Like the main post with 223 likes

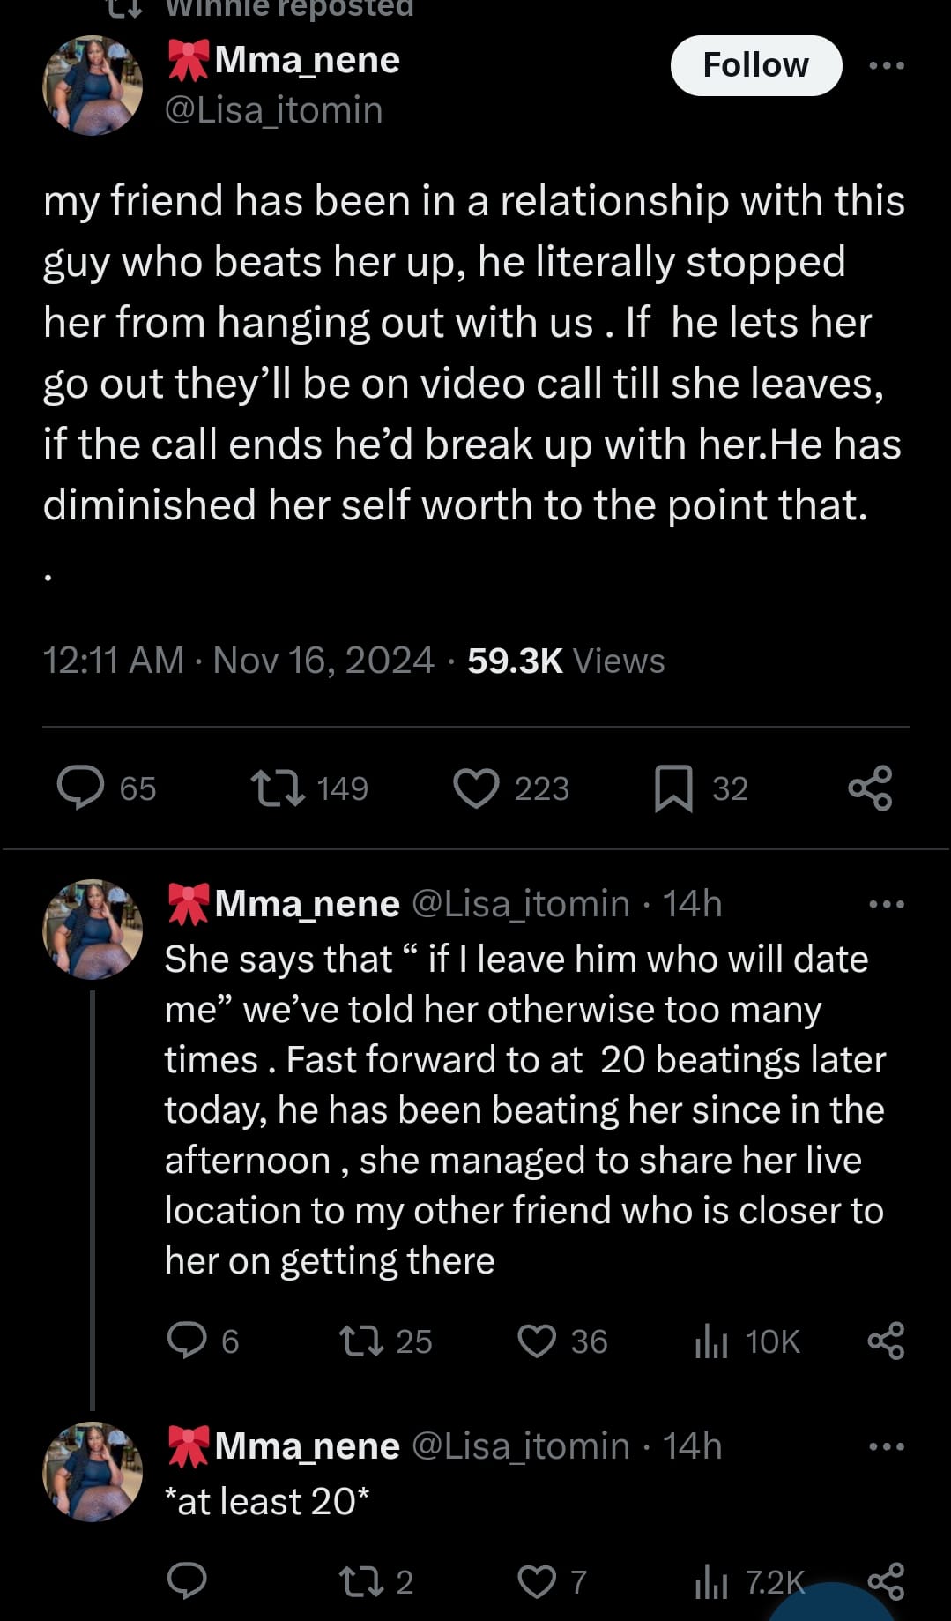coord(476,788)
